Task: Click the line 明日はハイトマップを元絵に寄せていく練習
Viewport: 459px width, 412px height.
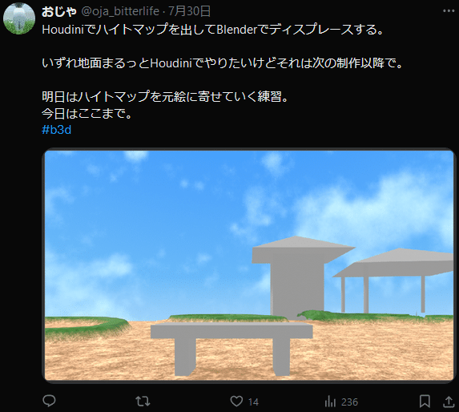Action: coord(165,96)
